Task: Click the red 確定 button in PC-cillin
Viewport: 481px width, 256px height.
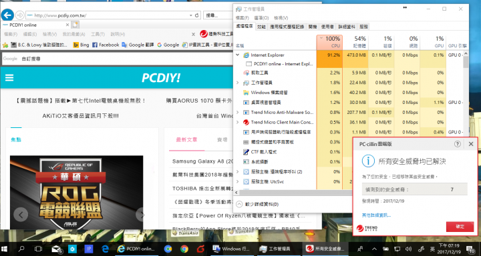Action: point(460,227)
